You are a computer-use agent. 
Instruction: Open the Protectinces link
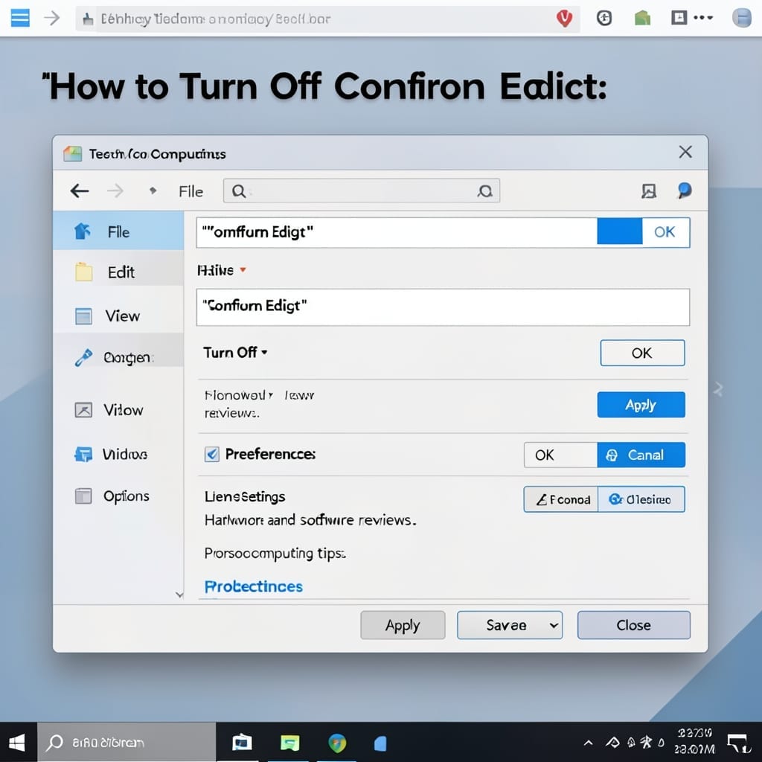click(x=253, y=586)
